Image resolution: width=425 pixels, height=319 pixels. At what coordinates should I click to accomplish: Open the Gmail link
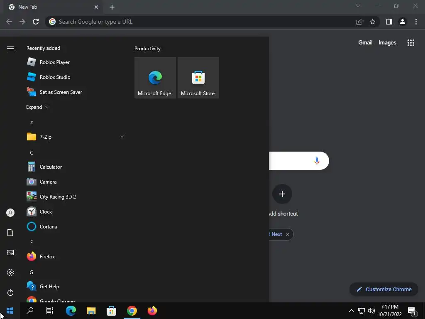[365, 43]
